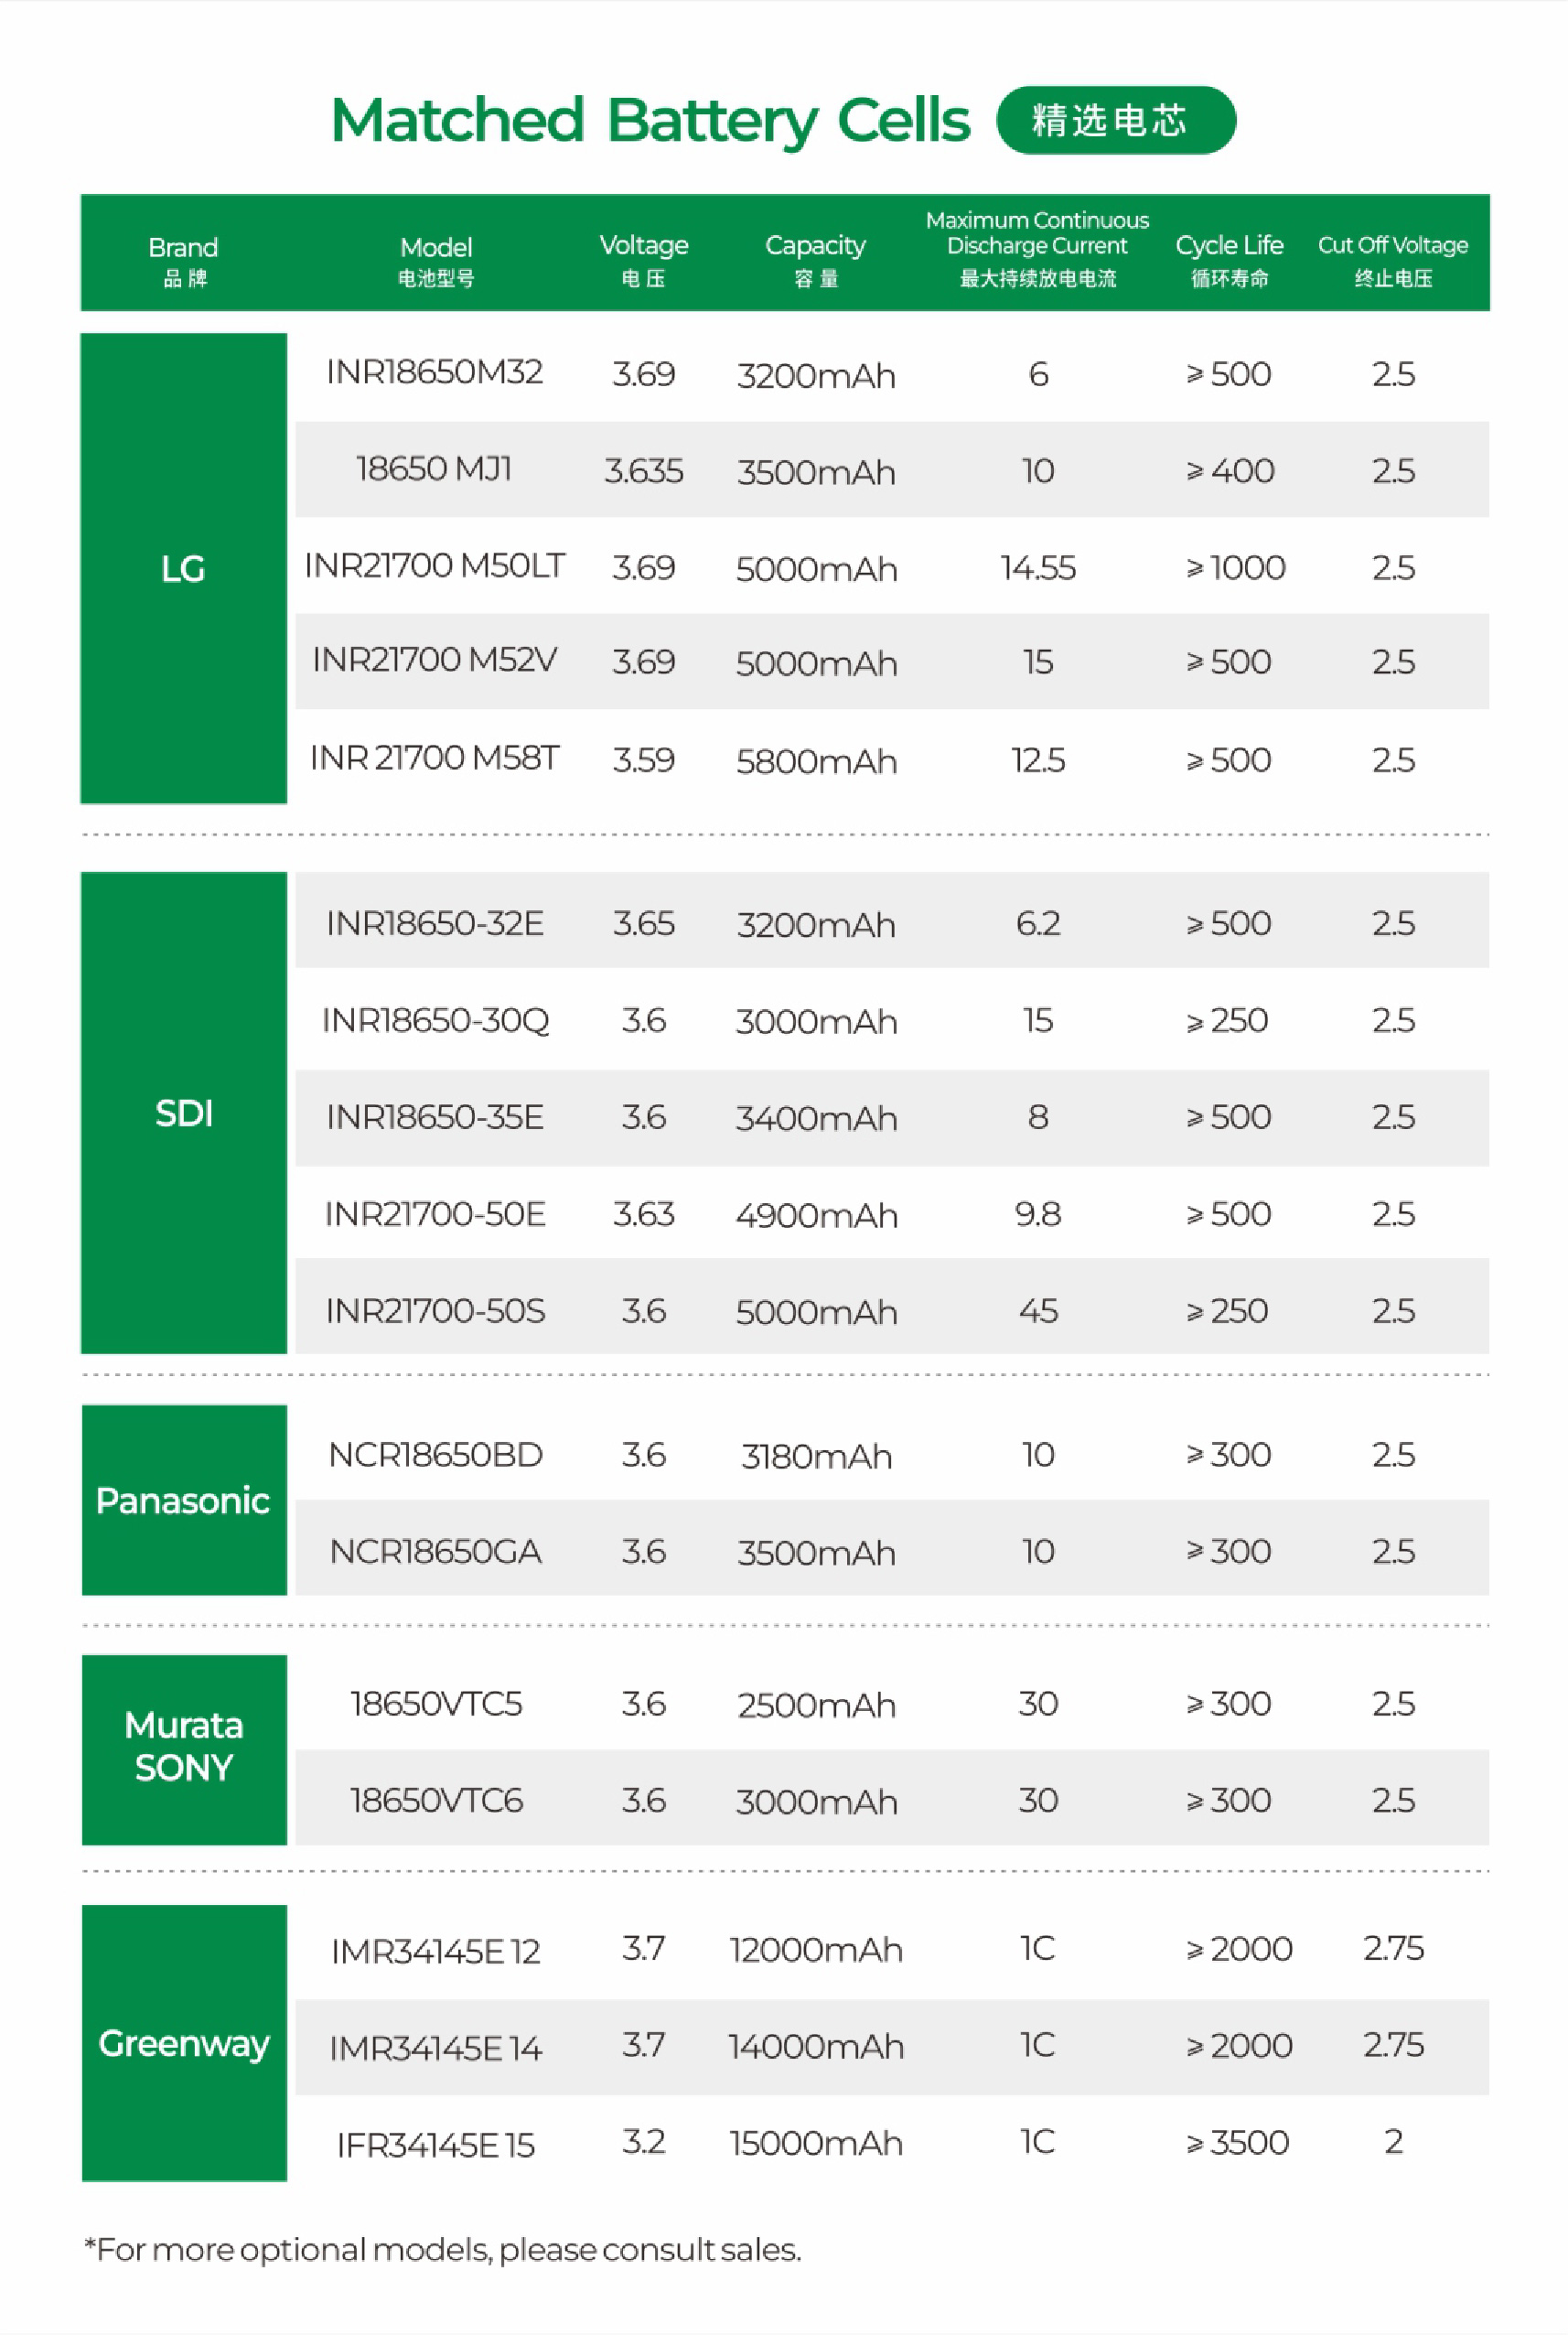
Task: Click the Matched Battery Cells title
Action: (650, 121)
